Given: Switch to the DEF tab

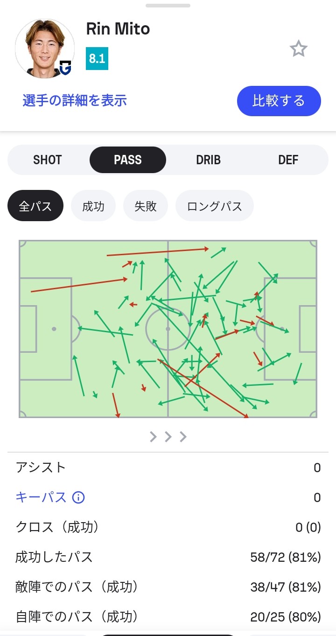Looking at the screenshot, I should click(x=288, y=160).
